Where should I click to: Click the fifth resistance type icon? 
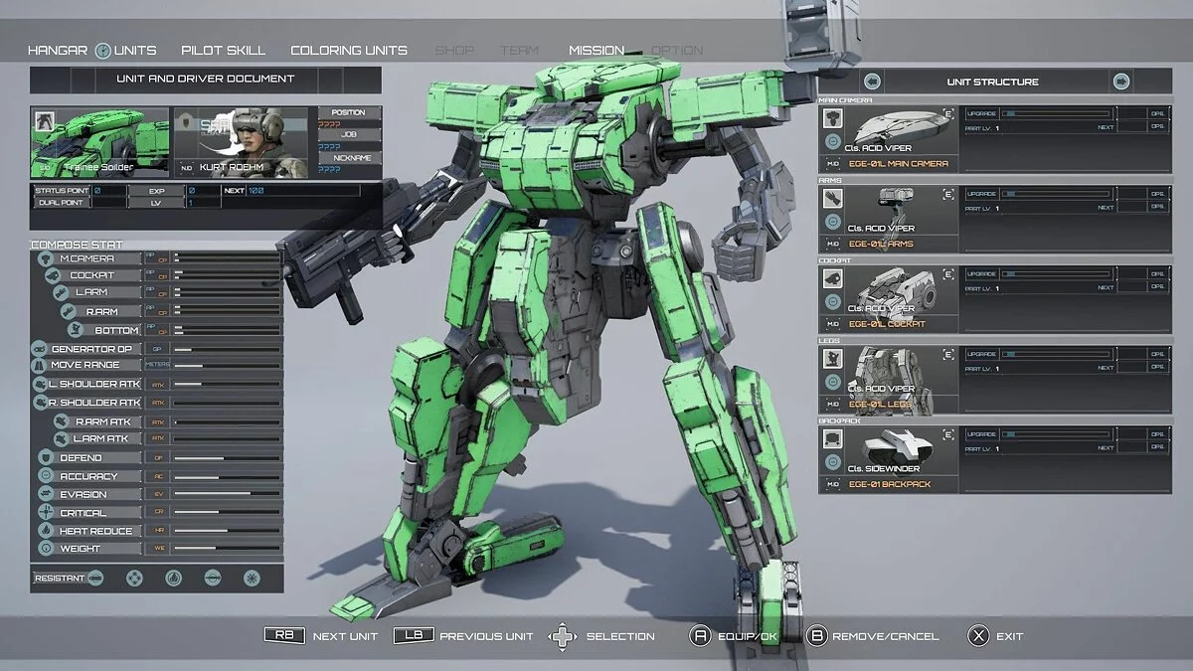[x=252, y=578]
